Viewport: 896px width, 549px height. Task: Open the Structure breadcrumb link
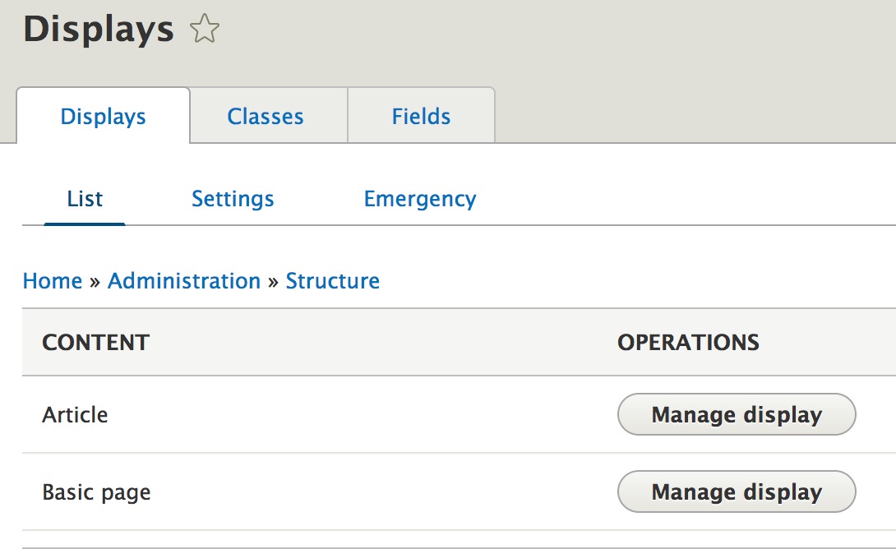pos(333,281)
